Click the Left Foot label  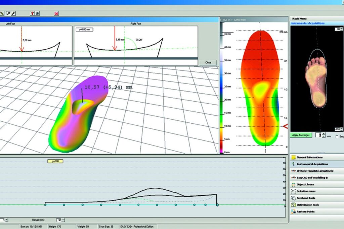coord(10,24)
